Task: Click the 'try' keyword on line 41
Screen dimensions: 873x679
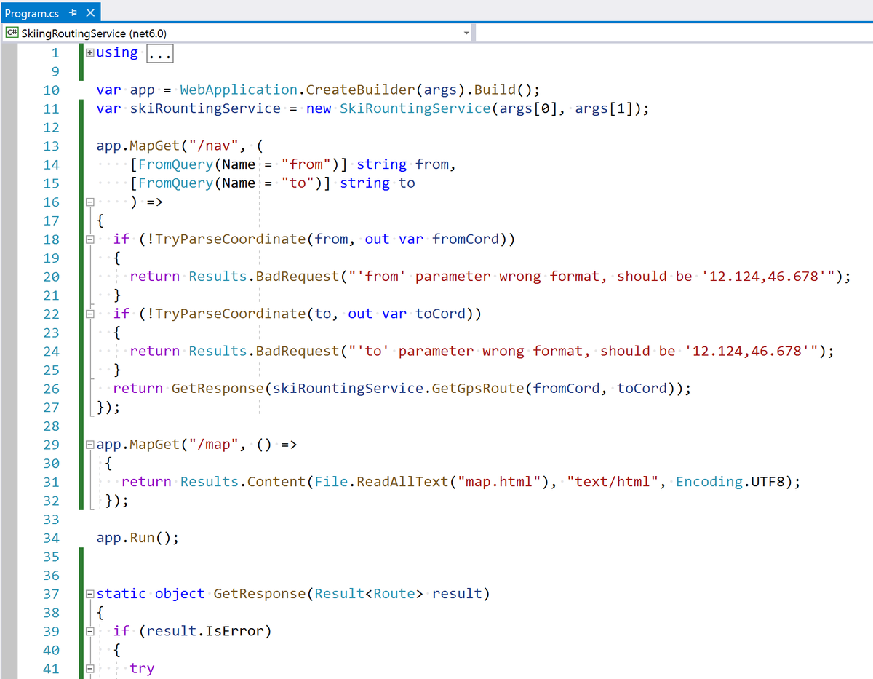Action: pos(142,668)
